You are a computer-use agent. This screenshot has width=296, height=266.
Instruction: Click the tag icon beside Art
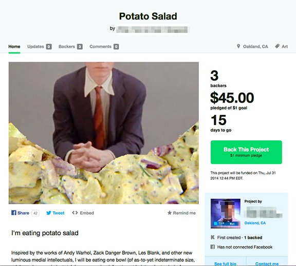click(277, 46)
